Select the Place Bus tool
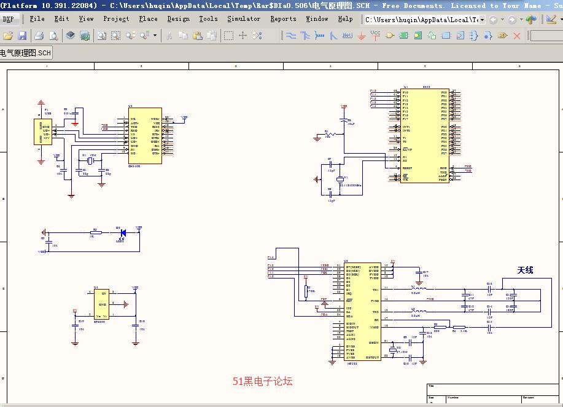 [305, 36]
